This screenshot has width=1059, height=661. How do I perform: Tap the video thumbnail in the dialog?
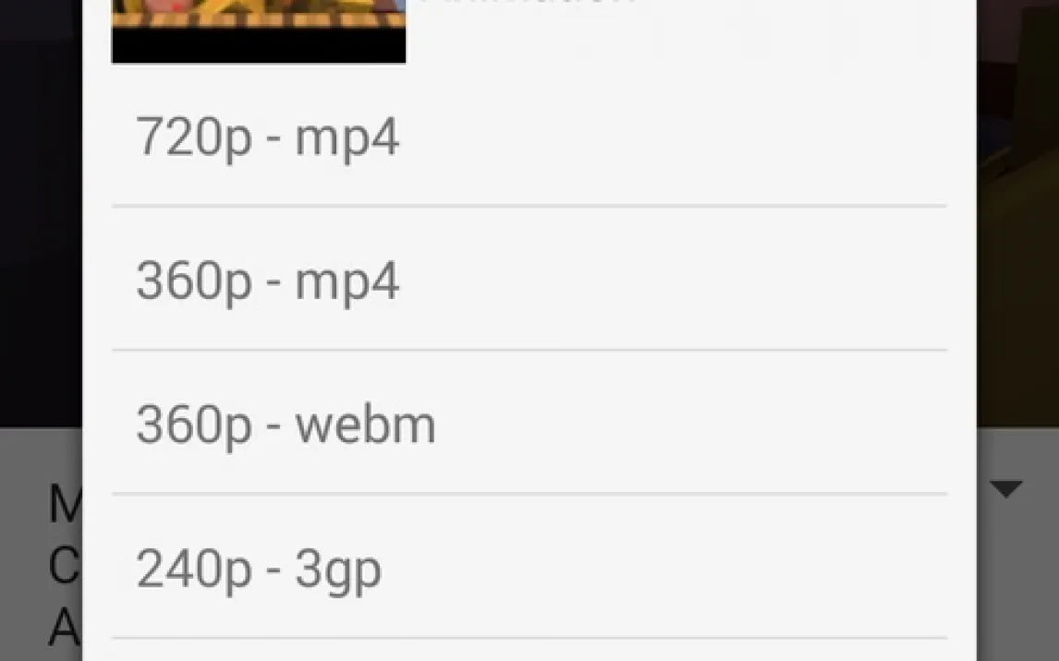(x=259, y=31)
